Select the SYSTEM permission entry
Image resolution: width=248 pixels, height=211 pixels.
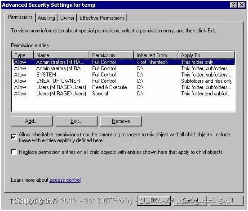(x=124, y=75)
